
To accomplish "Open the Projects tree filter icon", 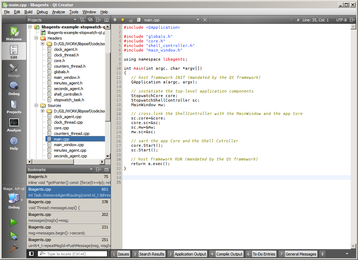I will click(x=82, y=20).
